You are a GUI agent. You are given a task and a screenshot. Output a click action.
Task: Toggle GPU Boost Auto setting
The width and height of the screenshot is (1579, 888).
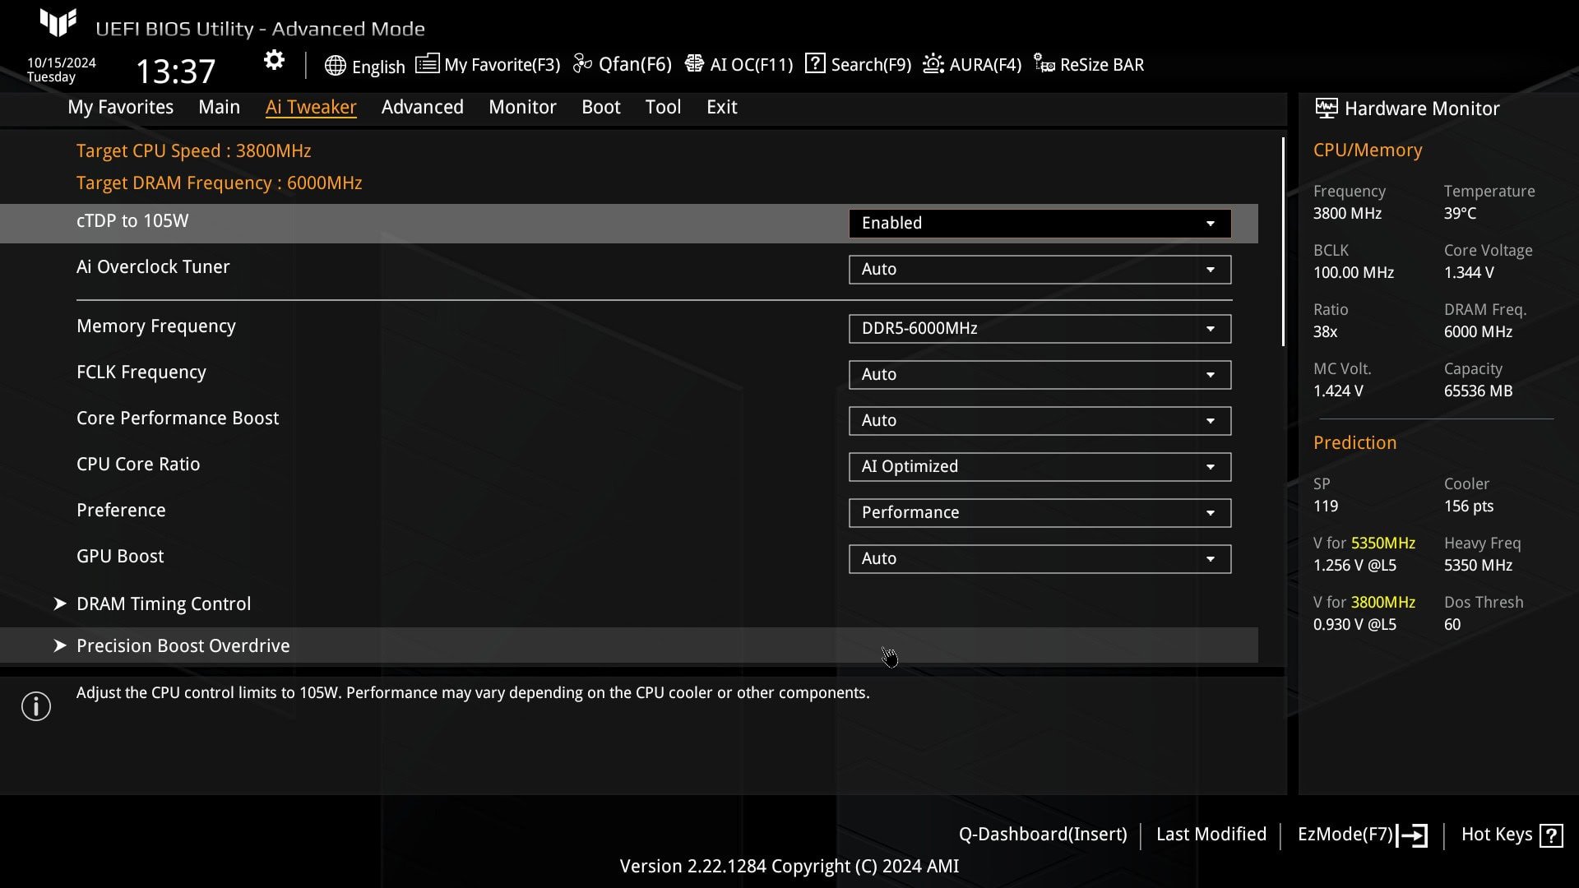pyautogui.click(x=1037, y=557)
